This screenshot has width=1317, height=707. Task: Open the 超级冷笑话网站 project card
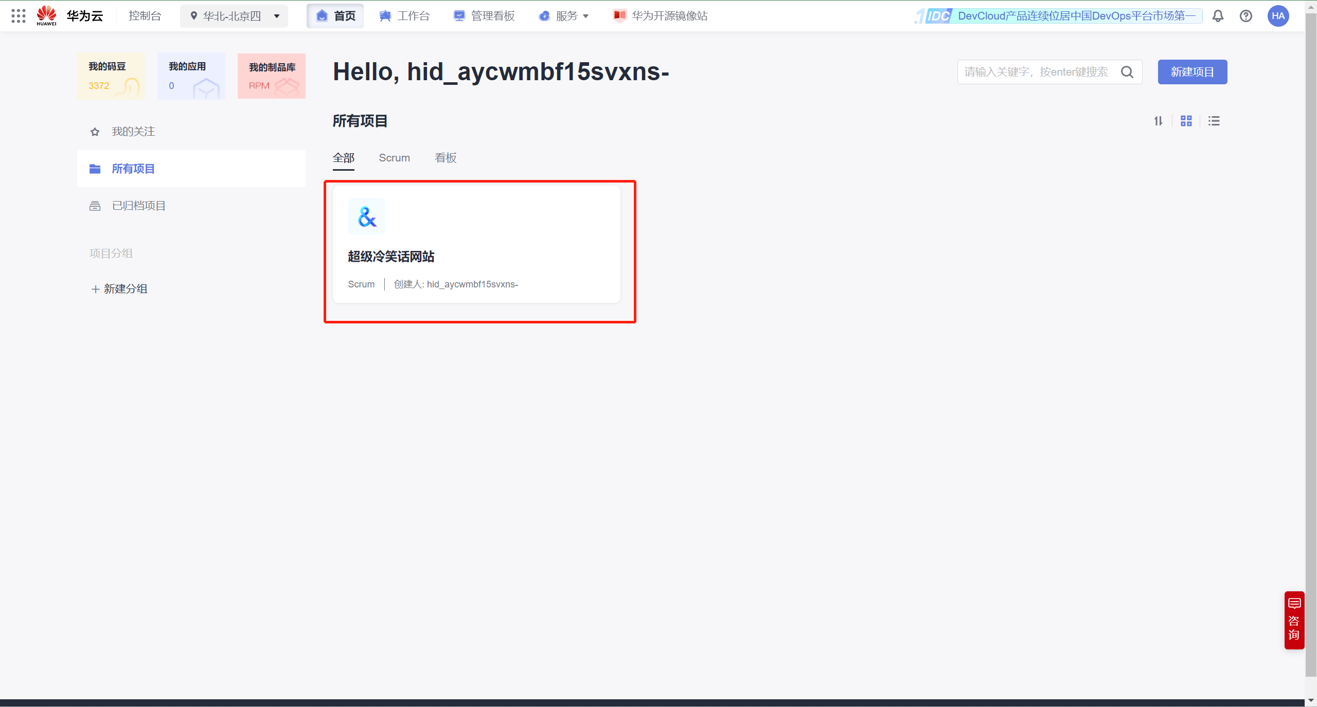476,245
